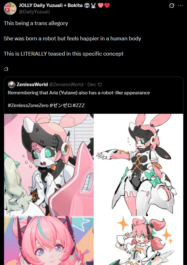Open the #ZZZ hashtag
This screenshot has width=187, height=265.
point(78,105)
